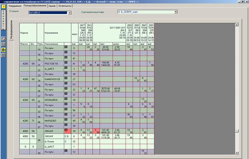
Task: Expand the track 32 По пути row
Action: [66, 104]
